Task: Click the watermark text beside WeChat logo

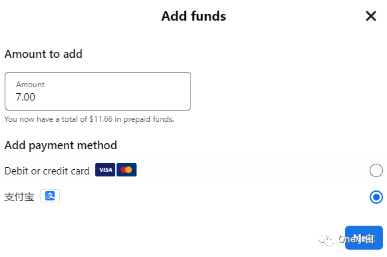Action: pos(356,239)
